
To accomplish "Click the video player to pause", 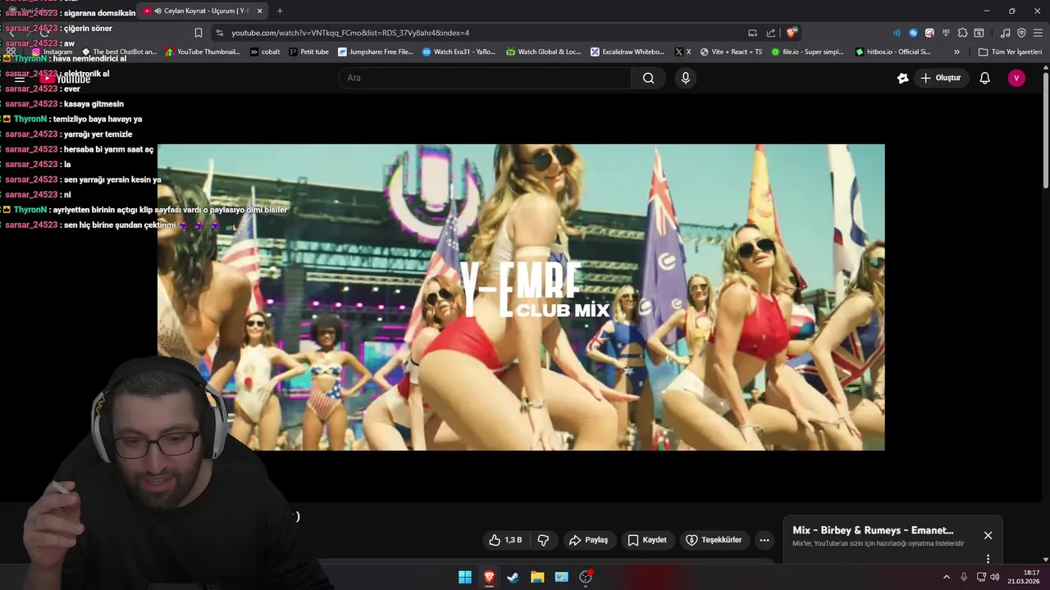I will [x=521, y=297].
